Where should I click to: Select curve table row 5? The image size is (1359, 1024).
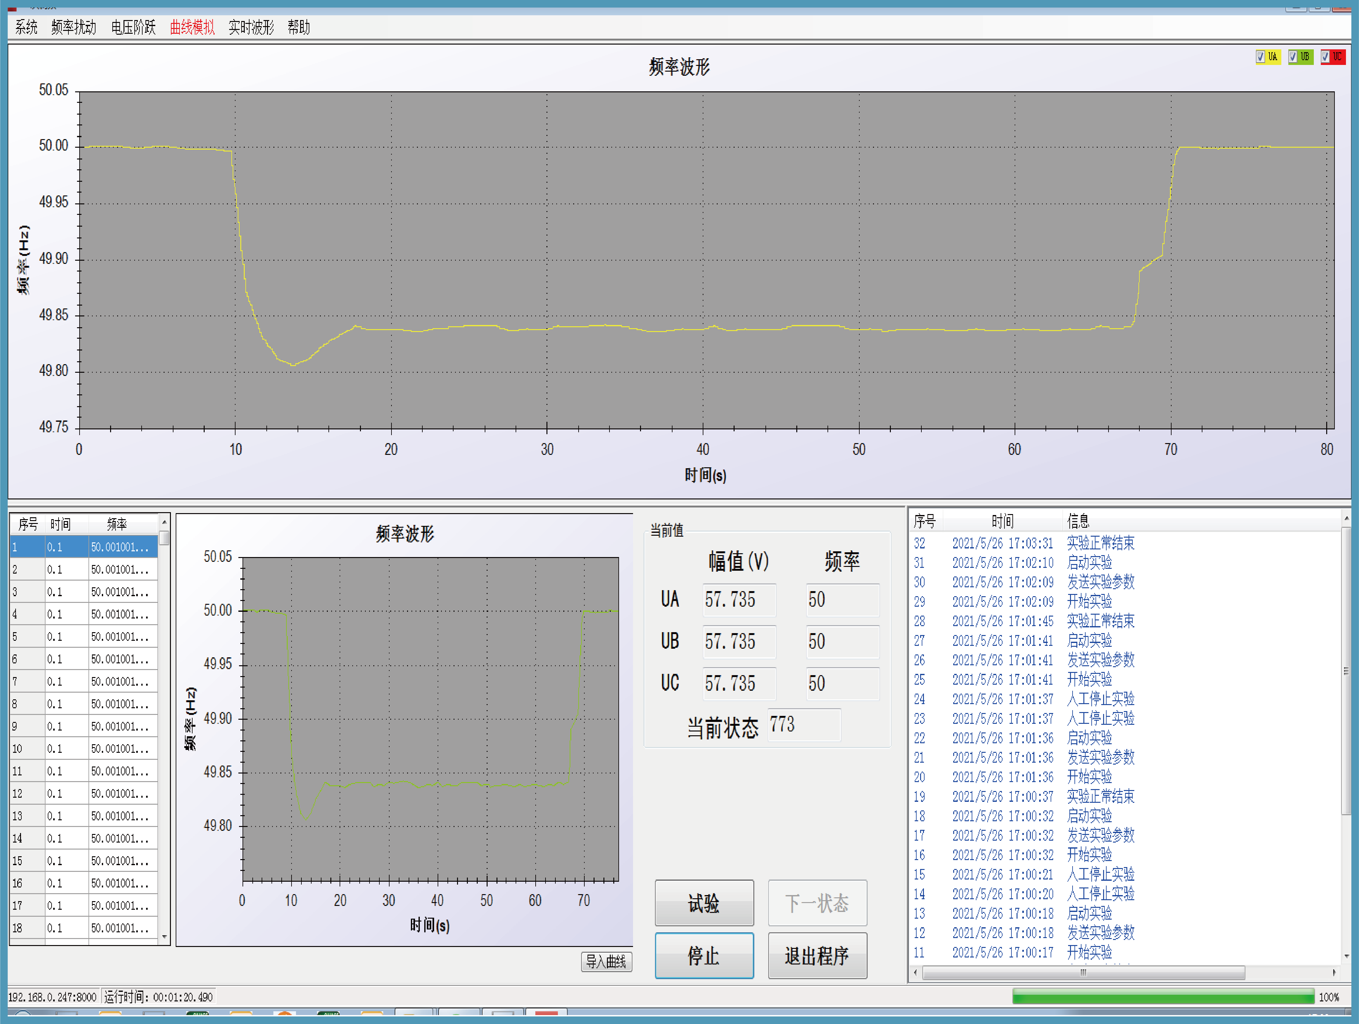84,636
